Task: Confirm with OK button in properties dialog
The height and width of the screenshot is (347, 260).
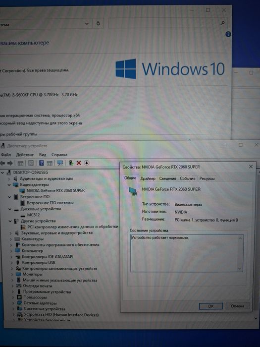Action: (211, 306)
